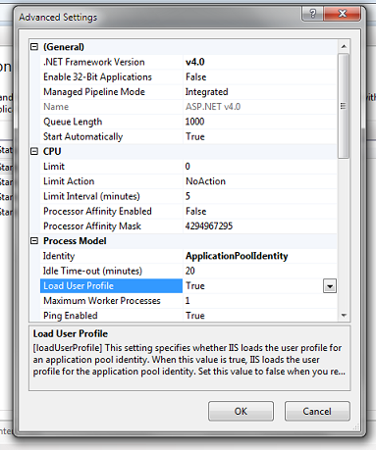The width and height of the screenshot is (376, 450).
Task: Click the 1 value for Maximum Worker Processes
Action: [x=188, y=301]
